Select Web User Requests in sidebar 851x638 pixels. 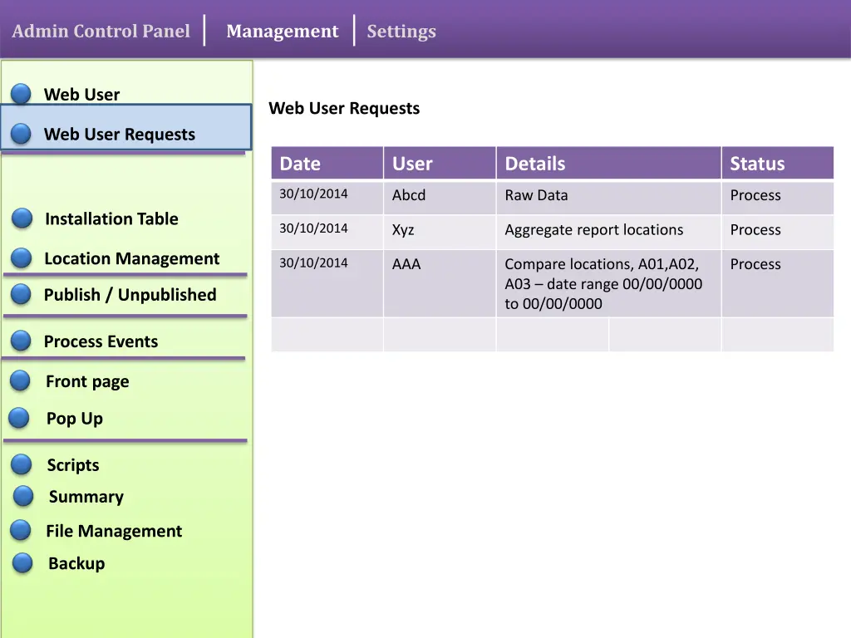120,135
